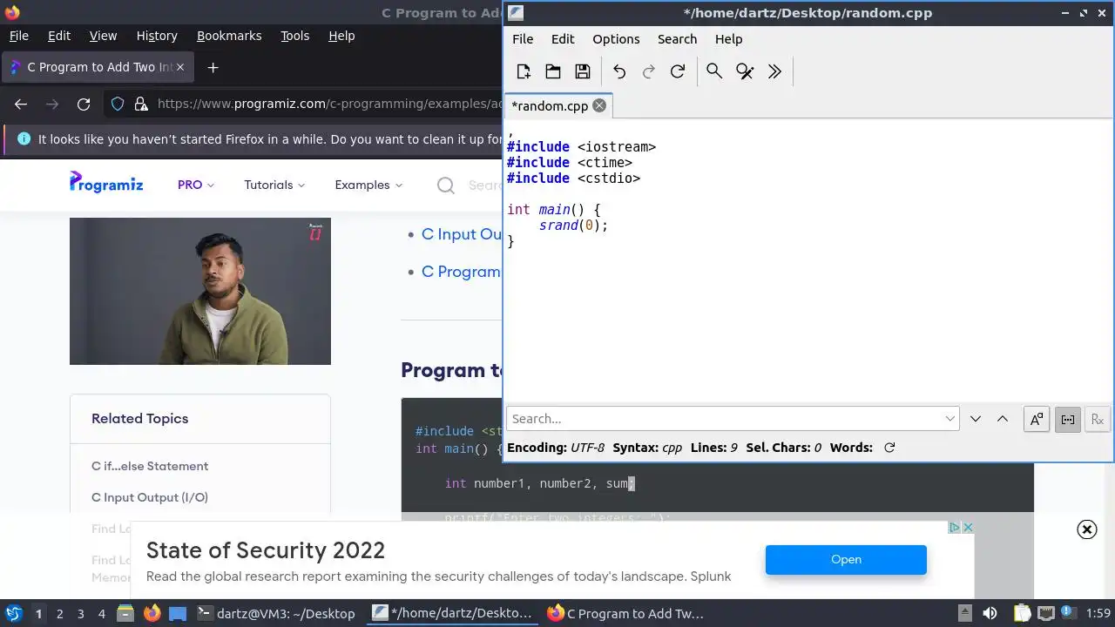
Task: Open the 'C Program' bullet link
Action: point(461,272)
